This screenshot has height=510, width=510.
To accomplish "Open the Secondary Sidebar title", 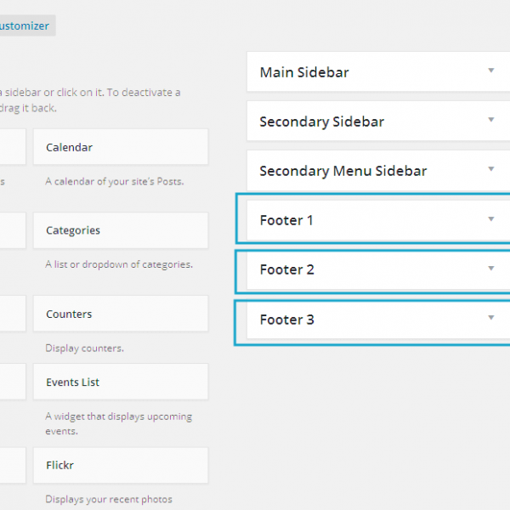I will (x=321, y=122).
